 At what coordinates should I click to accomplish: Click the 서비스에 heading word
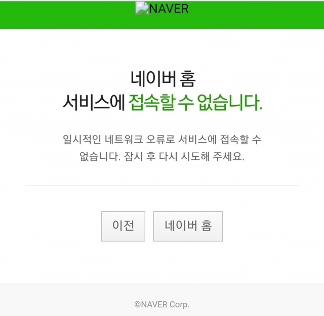pos(94,103)
